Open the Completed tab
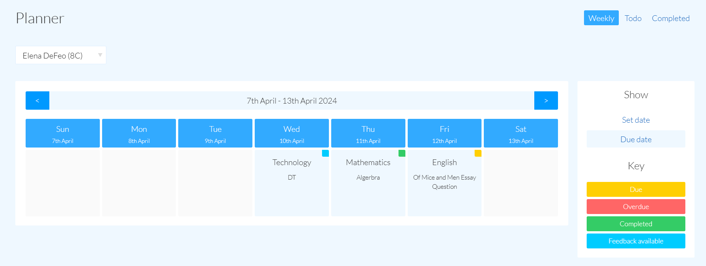The height and width of the screenshot is (266, 706). (x=670, y=18)
